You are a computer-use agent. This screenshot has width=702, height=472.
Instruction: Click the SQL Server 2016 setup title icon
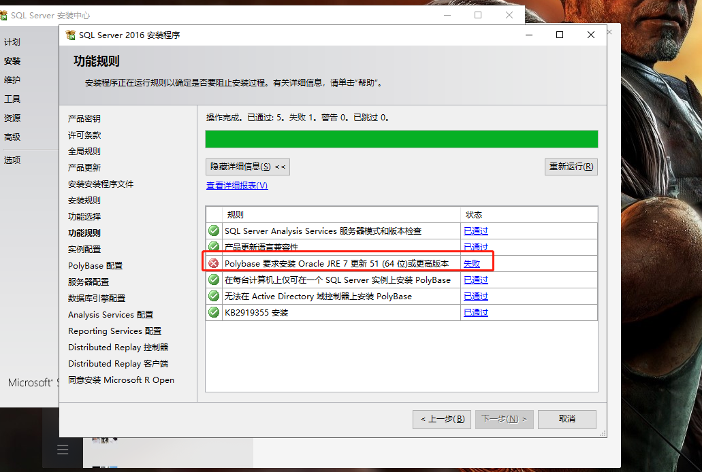click(70, 35)
